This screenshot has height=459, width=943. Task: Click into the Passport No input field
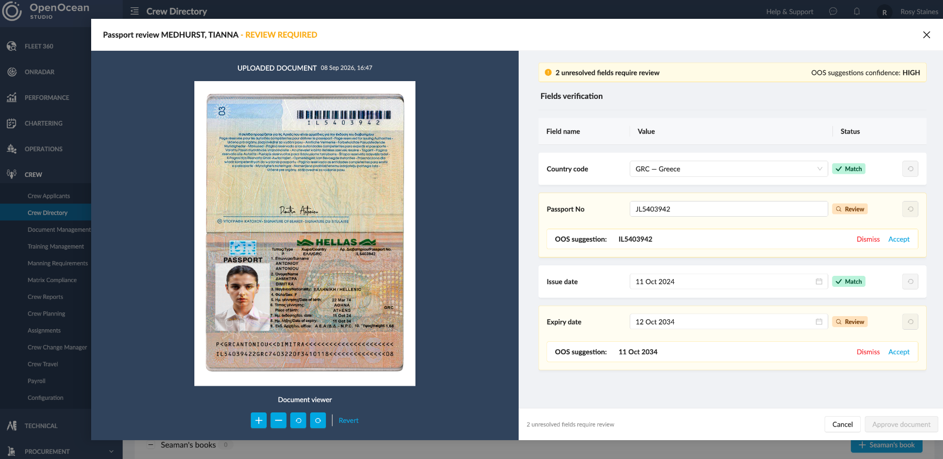pos(729,209)
